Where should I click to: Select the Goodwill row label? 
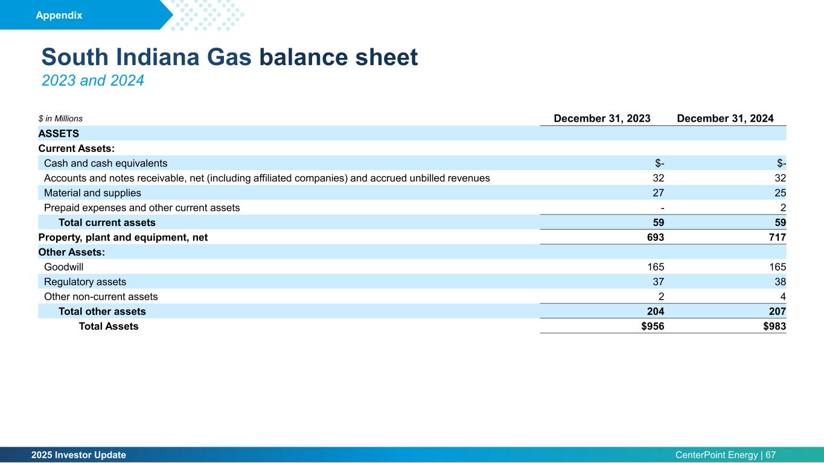tap(63, 266)
